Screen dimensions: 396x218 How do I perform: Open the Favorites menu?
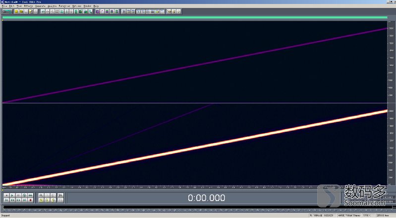[x=64, y=6]
